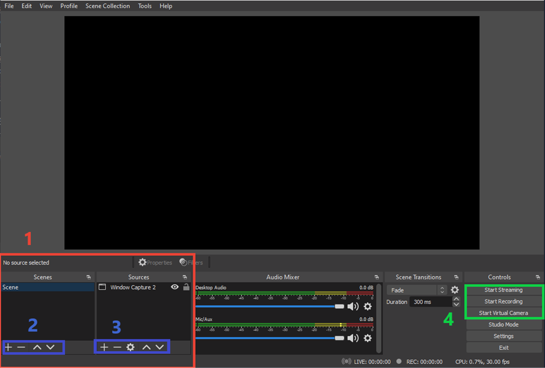Click Start Virtual Camera button
545x368 pixels.
pos(503,313)
